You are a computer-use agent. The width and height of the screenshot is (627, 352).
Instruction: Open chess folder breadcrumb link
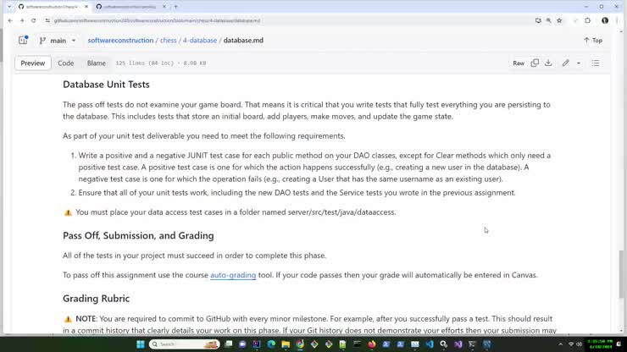[168, 41]
